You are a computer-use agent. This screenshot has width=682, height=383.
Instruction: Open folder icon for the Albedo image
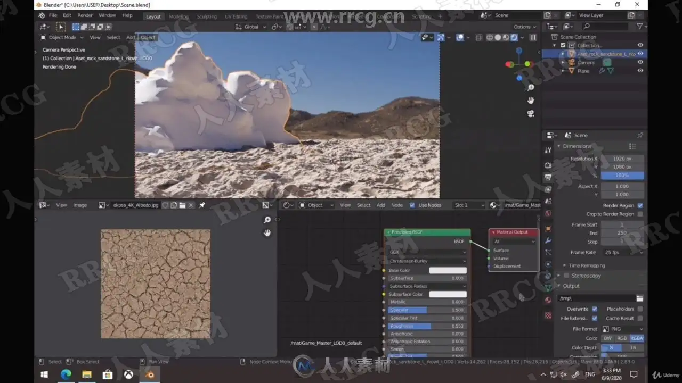pos(182,205)
